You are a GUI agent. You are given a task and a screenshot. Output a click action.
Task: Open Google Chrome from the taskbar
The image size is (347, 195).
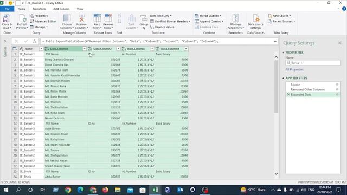(68, 190)
